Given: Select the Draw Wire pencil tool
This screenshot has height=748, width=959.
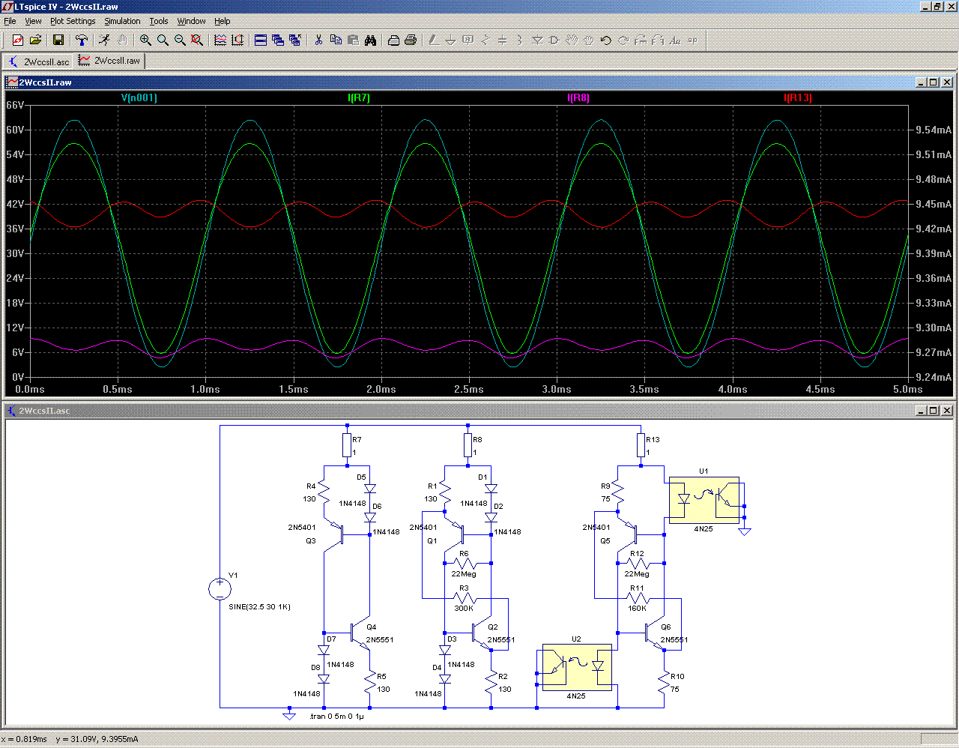Looking at the screenshot, I should pos(434,40).
